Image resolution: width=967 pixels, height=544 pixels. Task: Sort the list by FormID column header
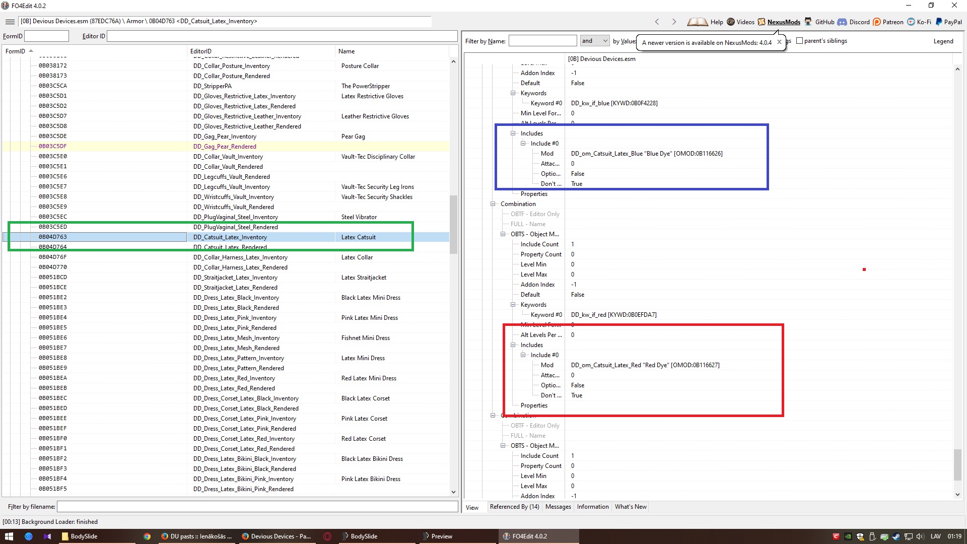click(94, 51)
